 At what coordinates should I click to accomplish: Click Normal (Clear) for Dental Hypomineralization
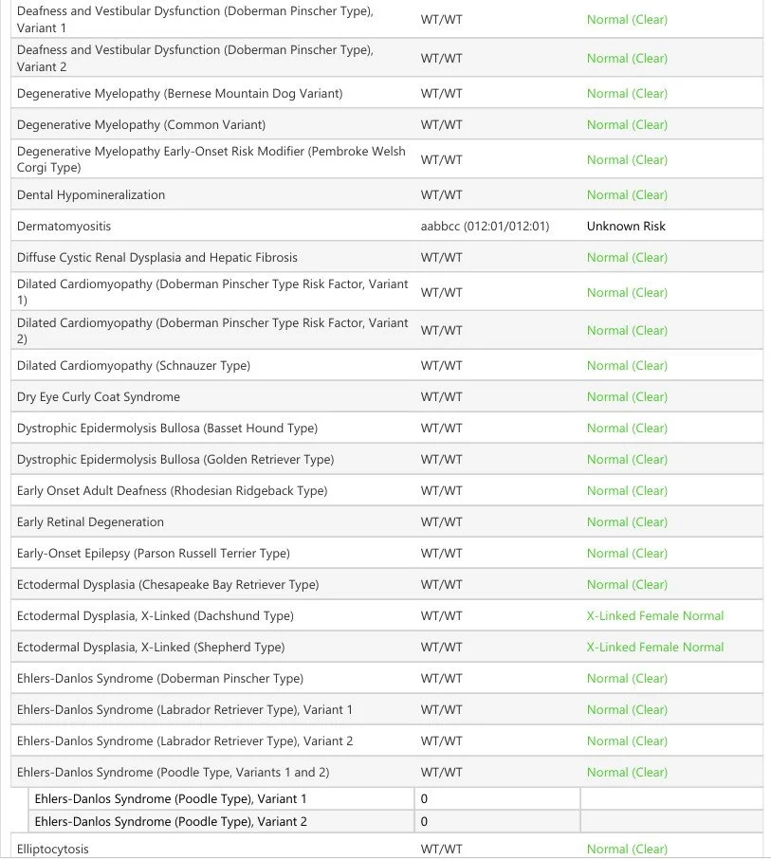[x=627, y=195]
